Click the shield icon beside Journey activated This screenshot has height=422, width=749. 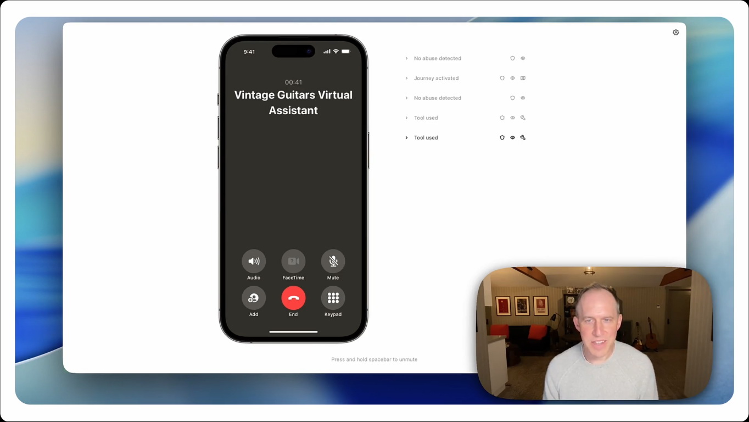coord(502,78)
